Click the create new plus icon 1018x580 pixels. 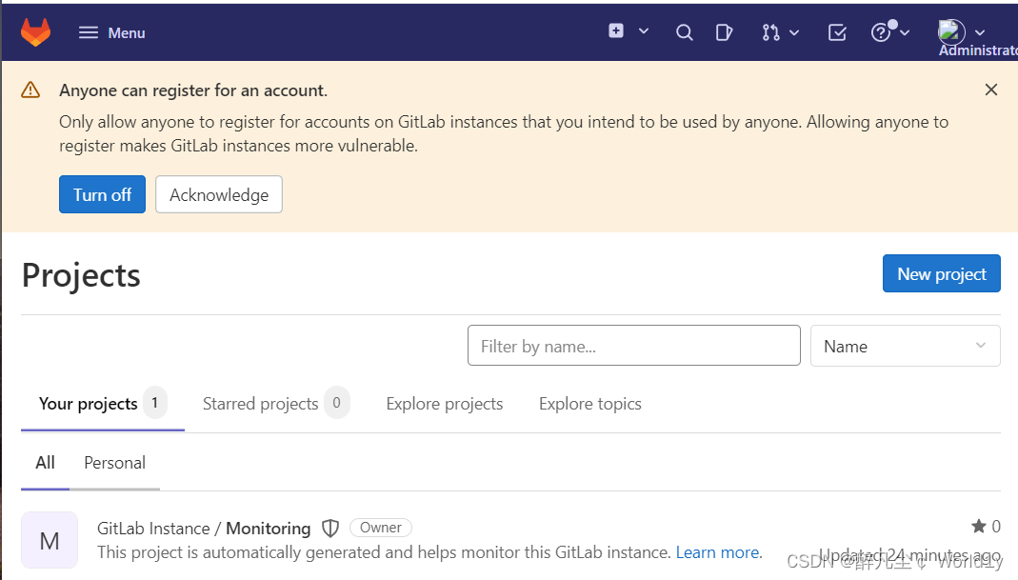click(616, 31)
